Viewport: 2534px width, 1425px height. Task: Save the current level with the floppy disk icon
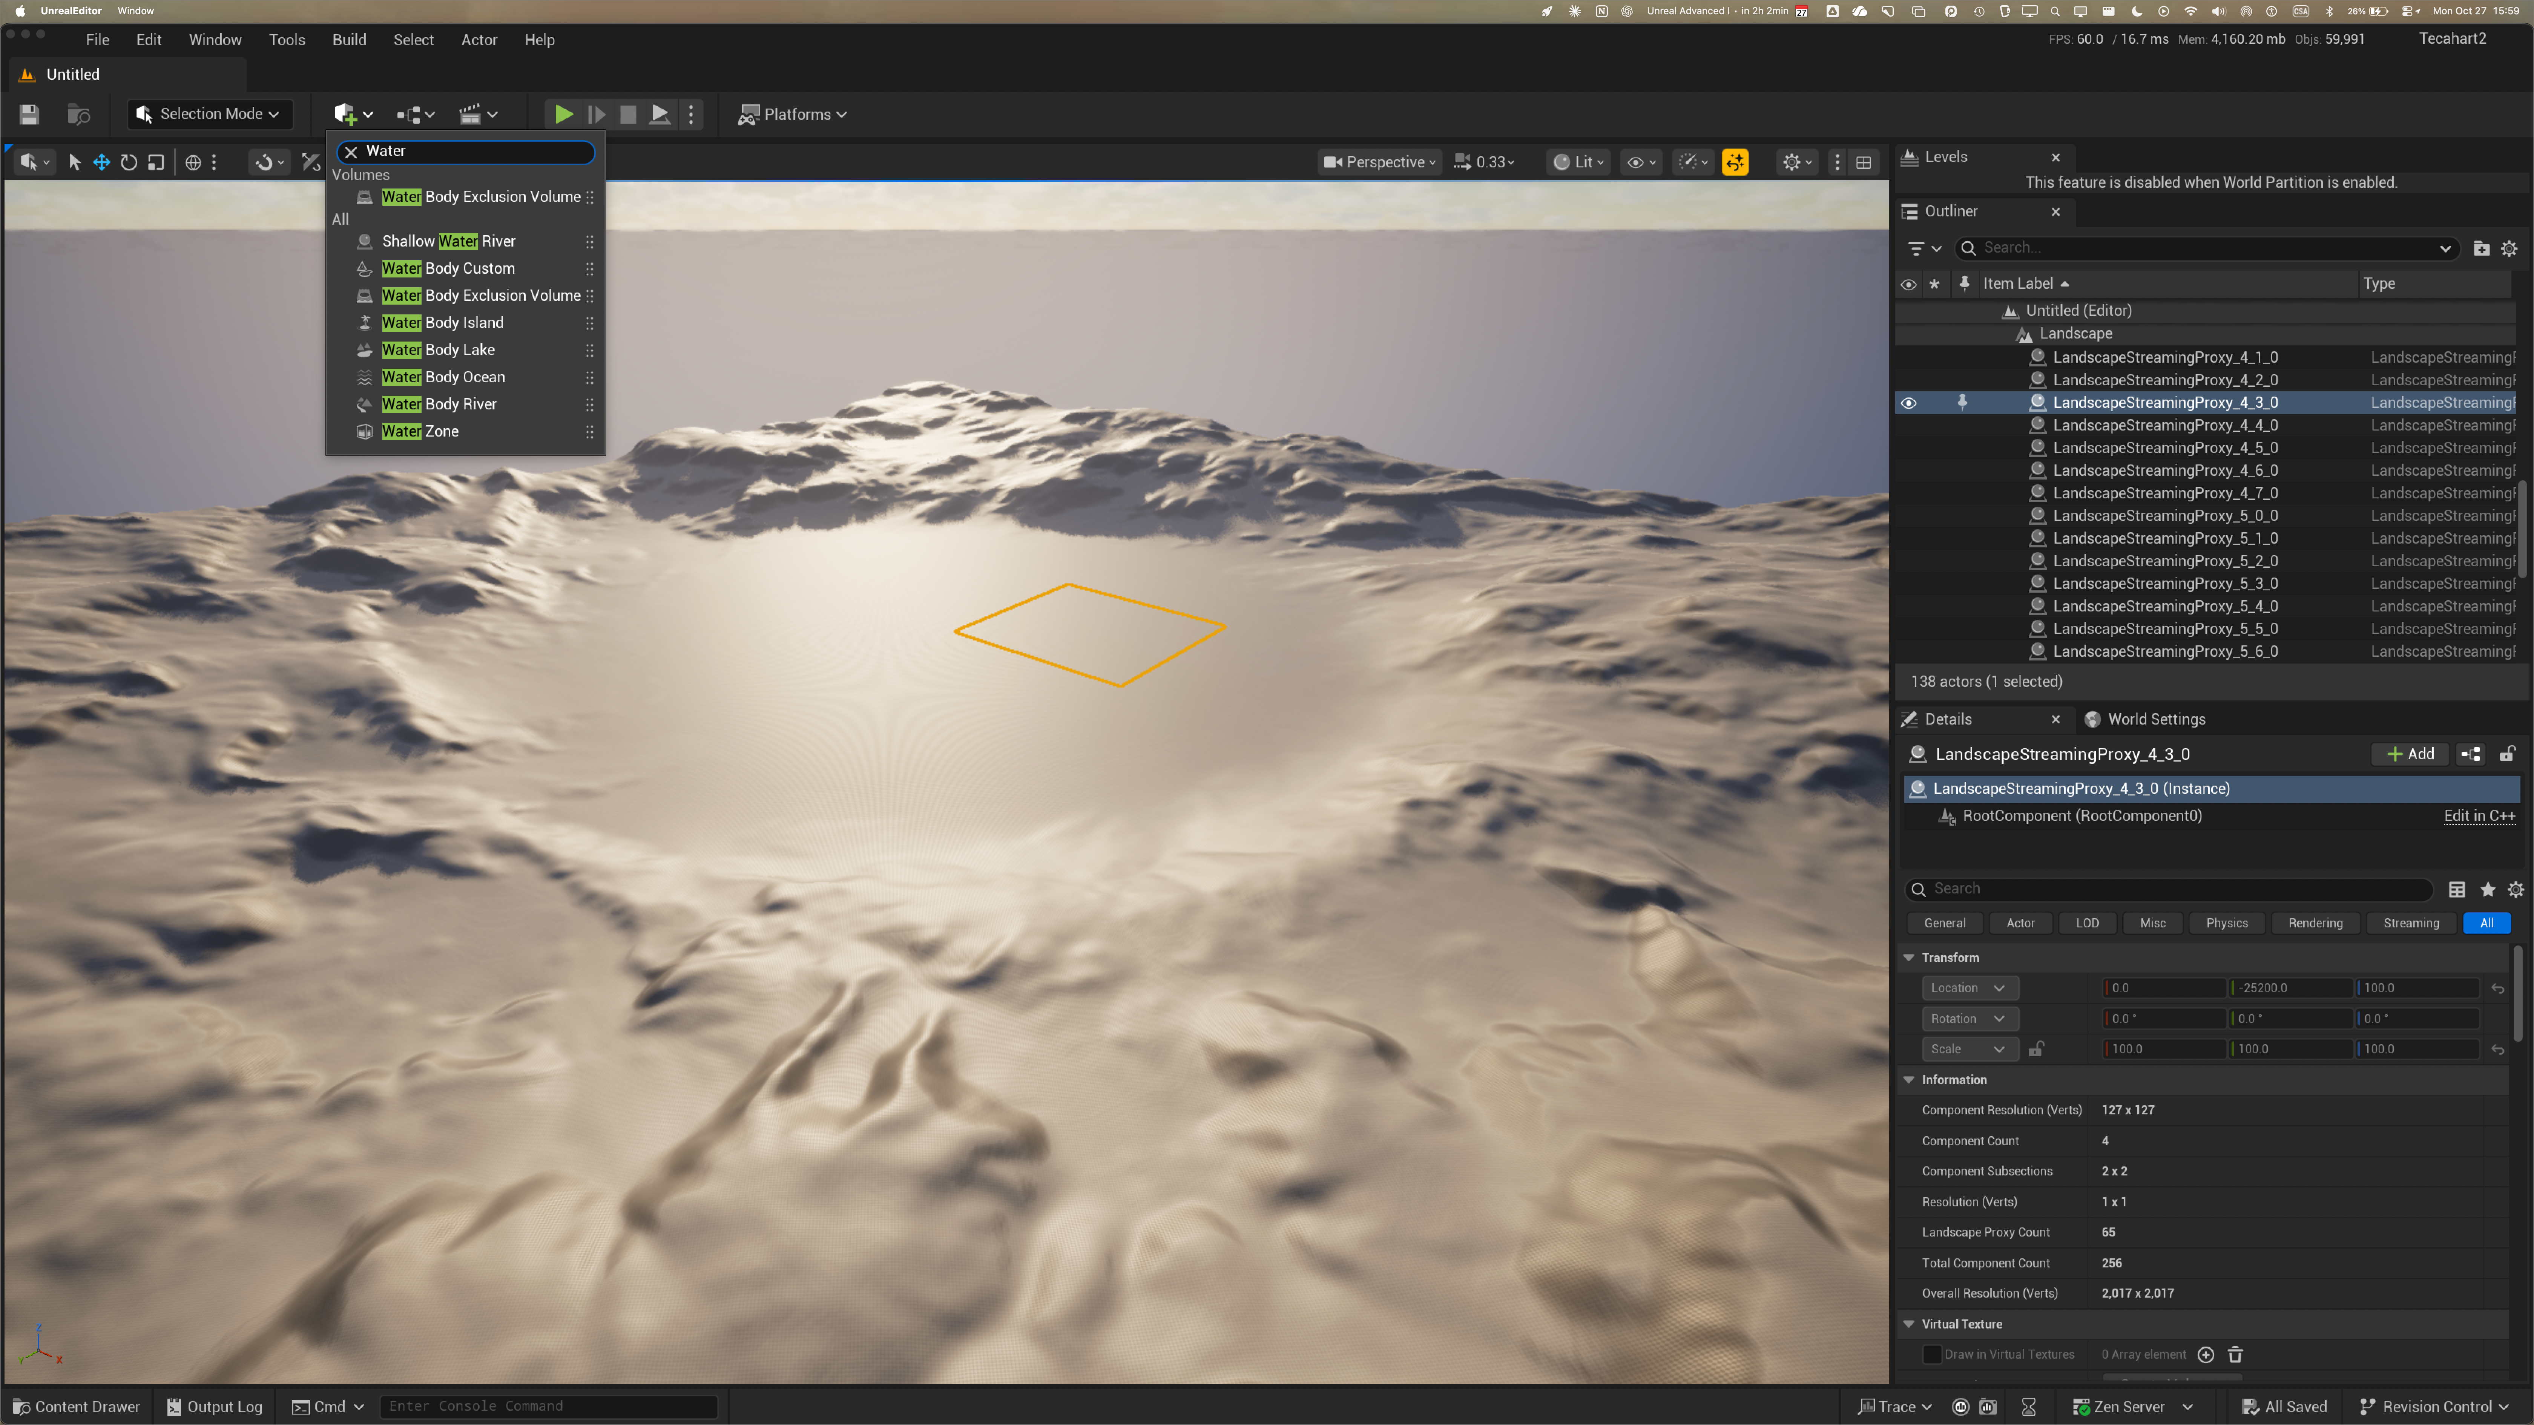(29, 114)
